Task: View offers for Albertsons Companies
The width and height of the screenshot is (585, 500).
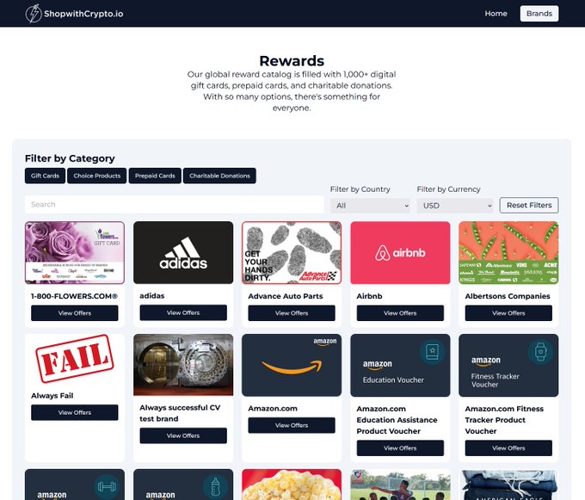Action: point(508,313)
